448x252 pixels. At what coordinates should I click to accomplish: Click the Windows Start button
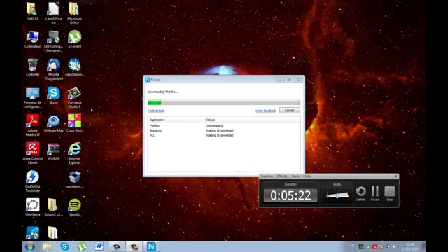(30, 246)
